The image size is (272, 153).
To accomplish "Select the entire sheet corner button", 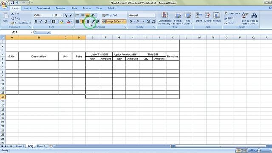I will coord(3,37).
